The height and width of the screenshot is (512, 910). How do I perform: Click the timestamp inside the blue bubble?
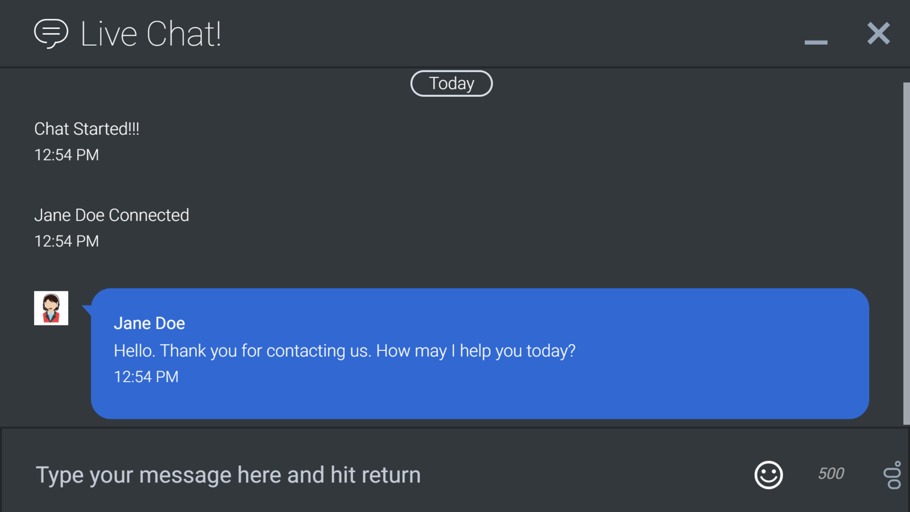tap(146, 377)
